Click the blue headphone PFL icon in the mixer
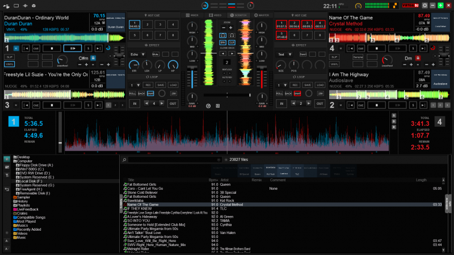This screenshot has width=454, height=255. coord(222,35)
